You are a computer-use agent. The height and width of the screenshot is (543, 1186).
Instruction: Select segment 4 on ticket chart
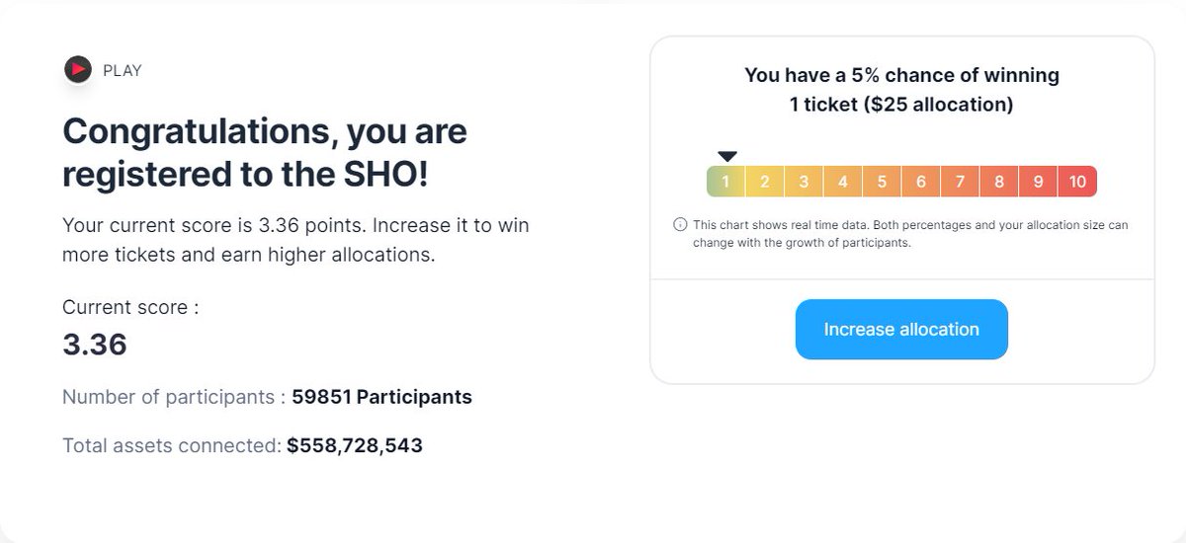point(843,182)
